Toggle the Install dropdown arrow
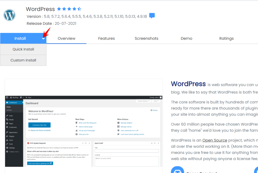258x173 pixels. pyautogui.click(x=43, y=38)
